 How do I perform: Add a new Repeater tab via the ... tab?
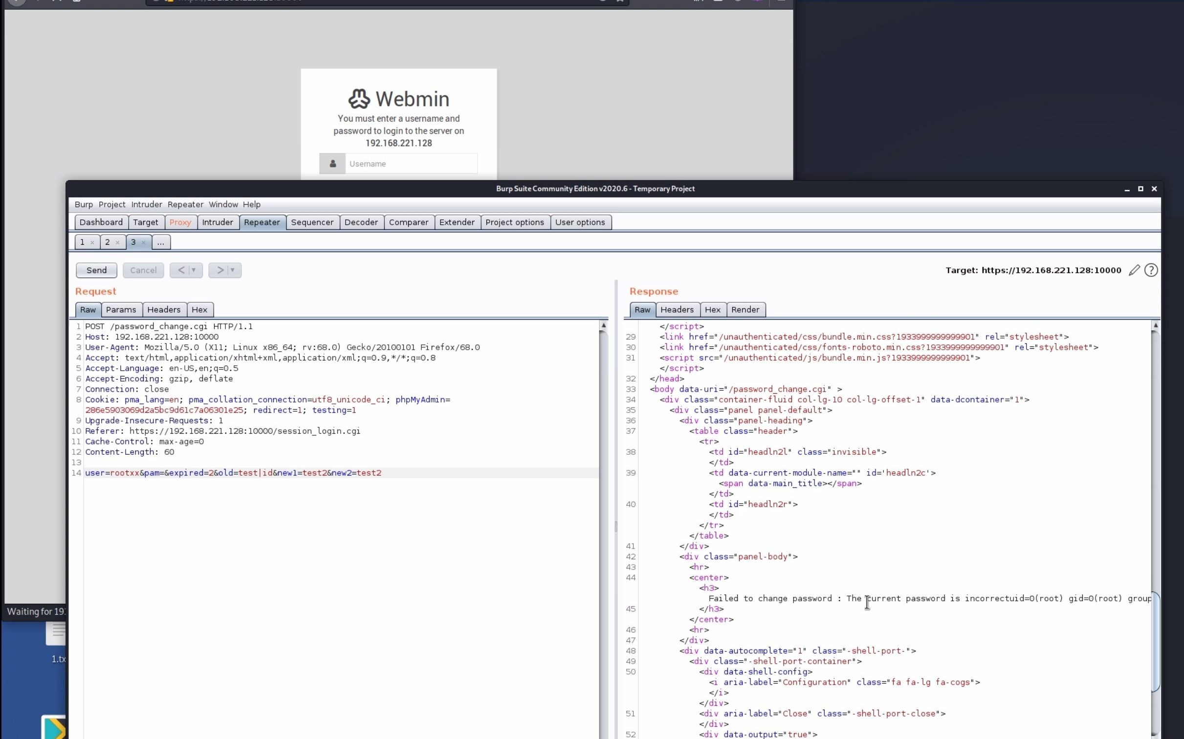[x=161, y=242]
